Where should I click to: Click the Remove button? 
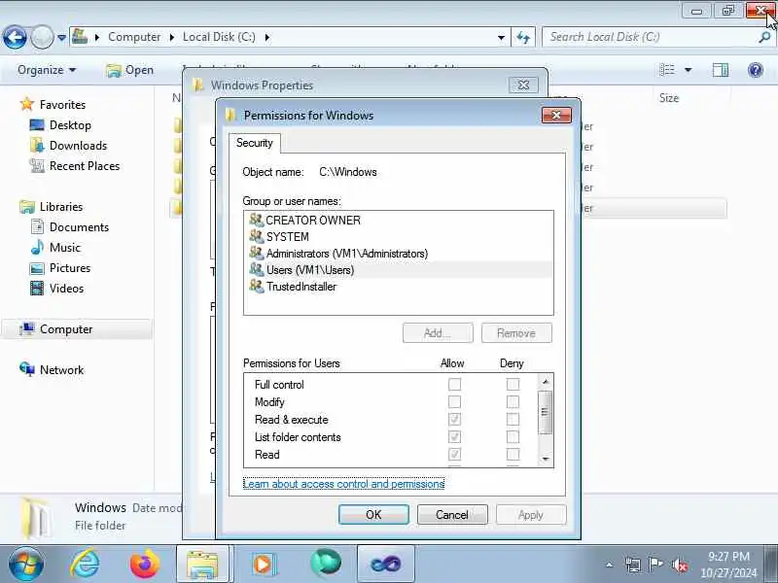point(516,333)
